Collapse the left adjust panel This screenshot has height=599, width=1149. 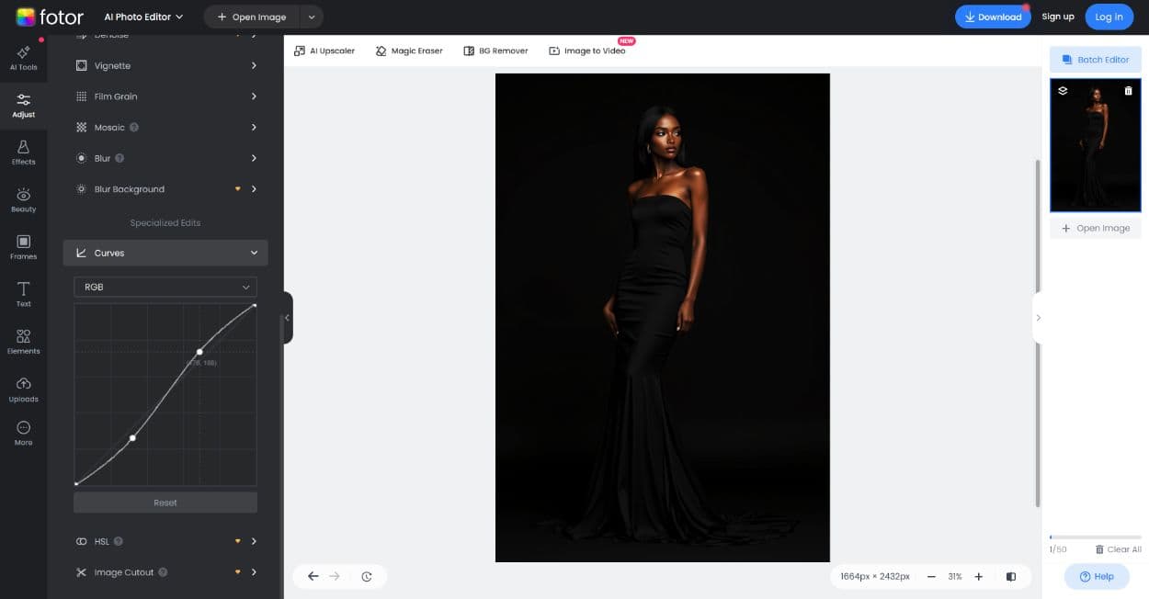(287, 318)
